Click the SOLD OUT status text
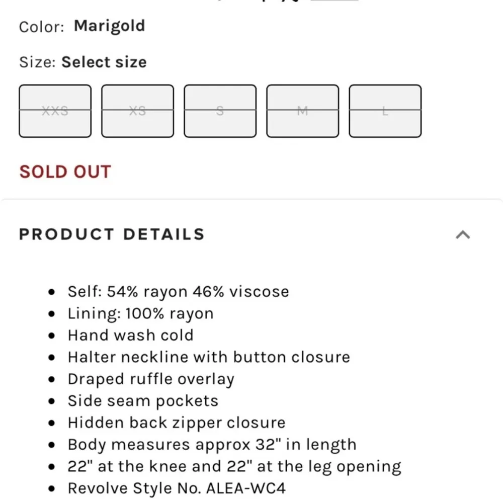 pyautogui.click(x=65, y=172)
